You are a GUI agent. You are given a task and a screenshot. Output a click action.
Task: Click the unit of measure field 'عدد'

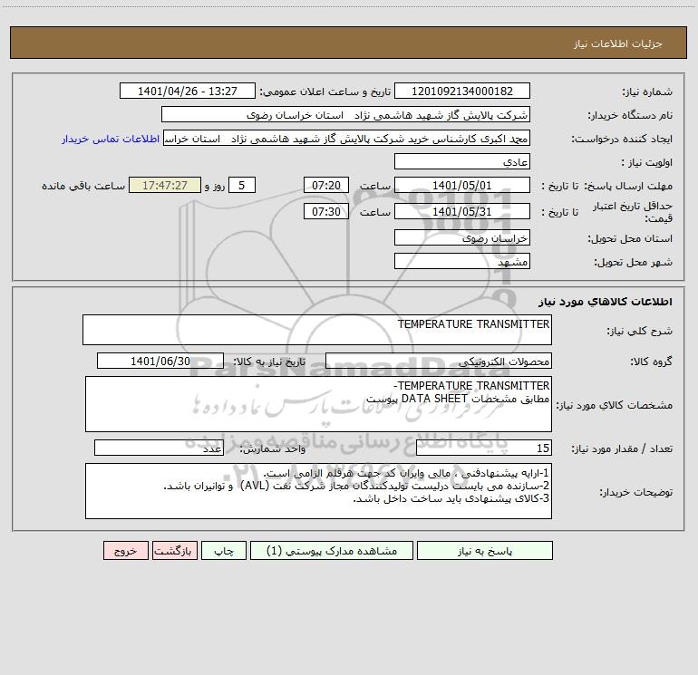[159, 448]
